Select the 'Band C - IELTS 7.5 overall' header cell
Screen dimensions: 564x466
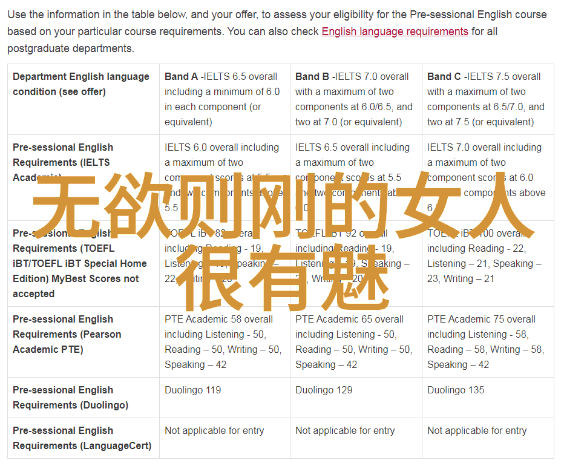[488, 99]
